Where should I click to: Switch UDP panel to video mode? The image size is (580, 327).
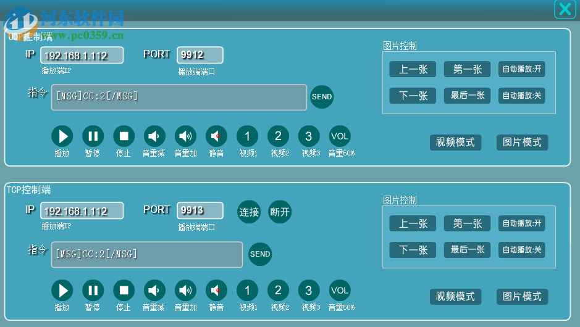pos(455,143)
